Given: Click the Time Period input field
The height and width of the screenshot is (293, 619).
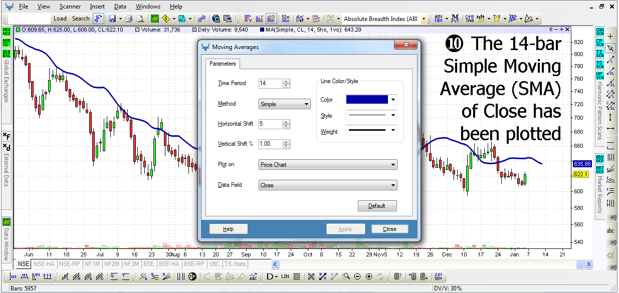Looking at the screenshot, I should tap(271, 83).
